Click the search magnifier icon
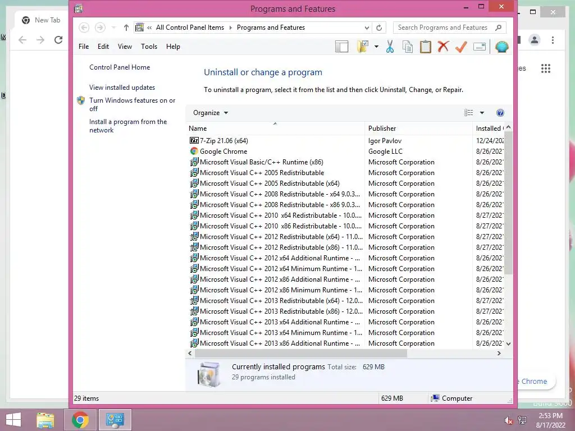 click(x=498, y=27)
